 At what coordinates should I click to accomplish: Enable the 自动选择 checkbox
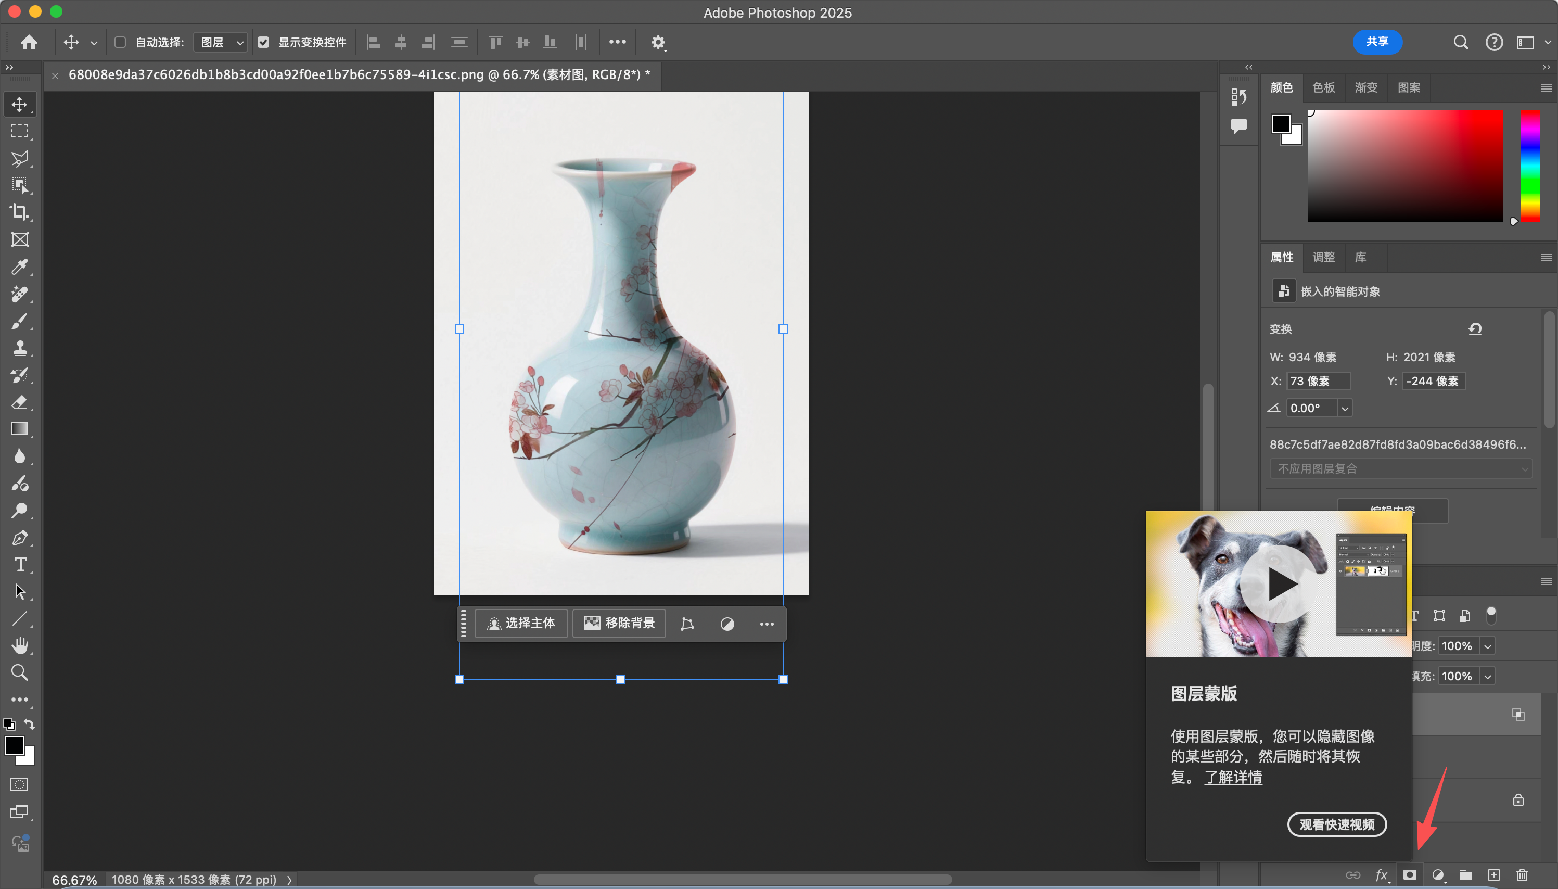tap(120, 42)
